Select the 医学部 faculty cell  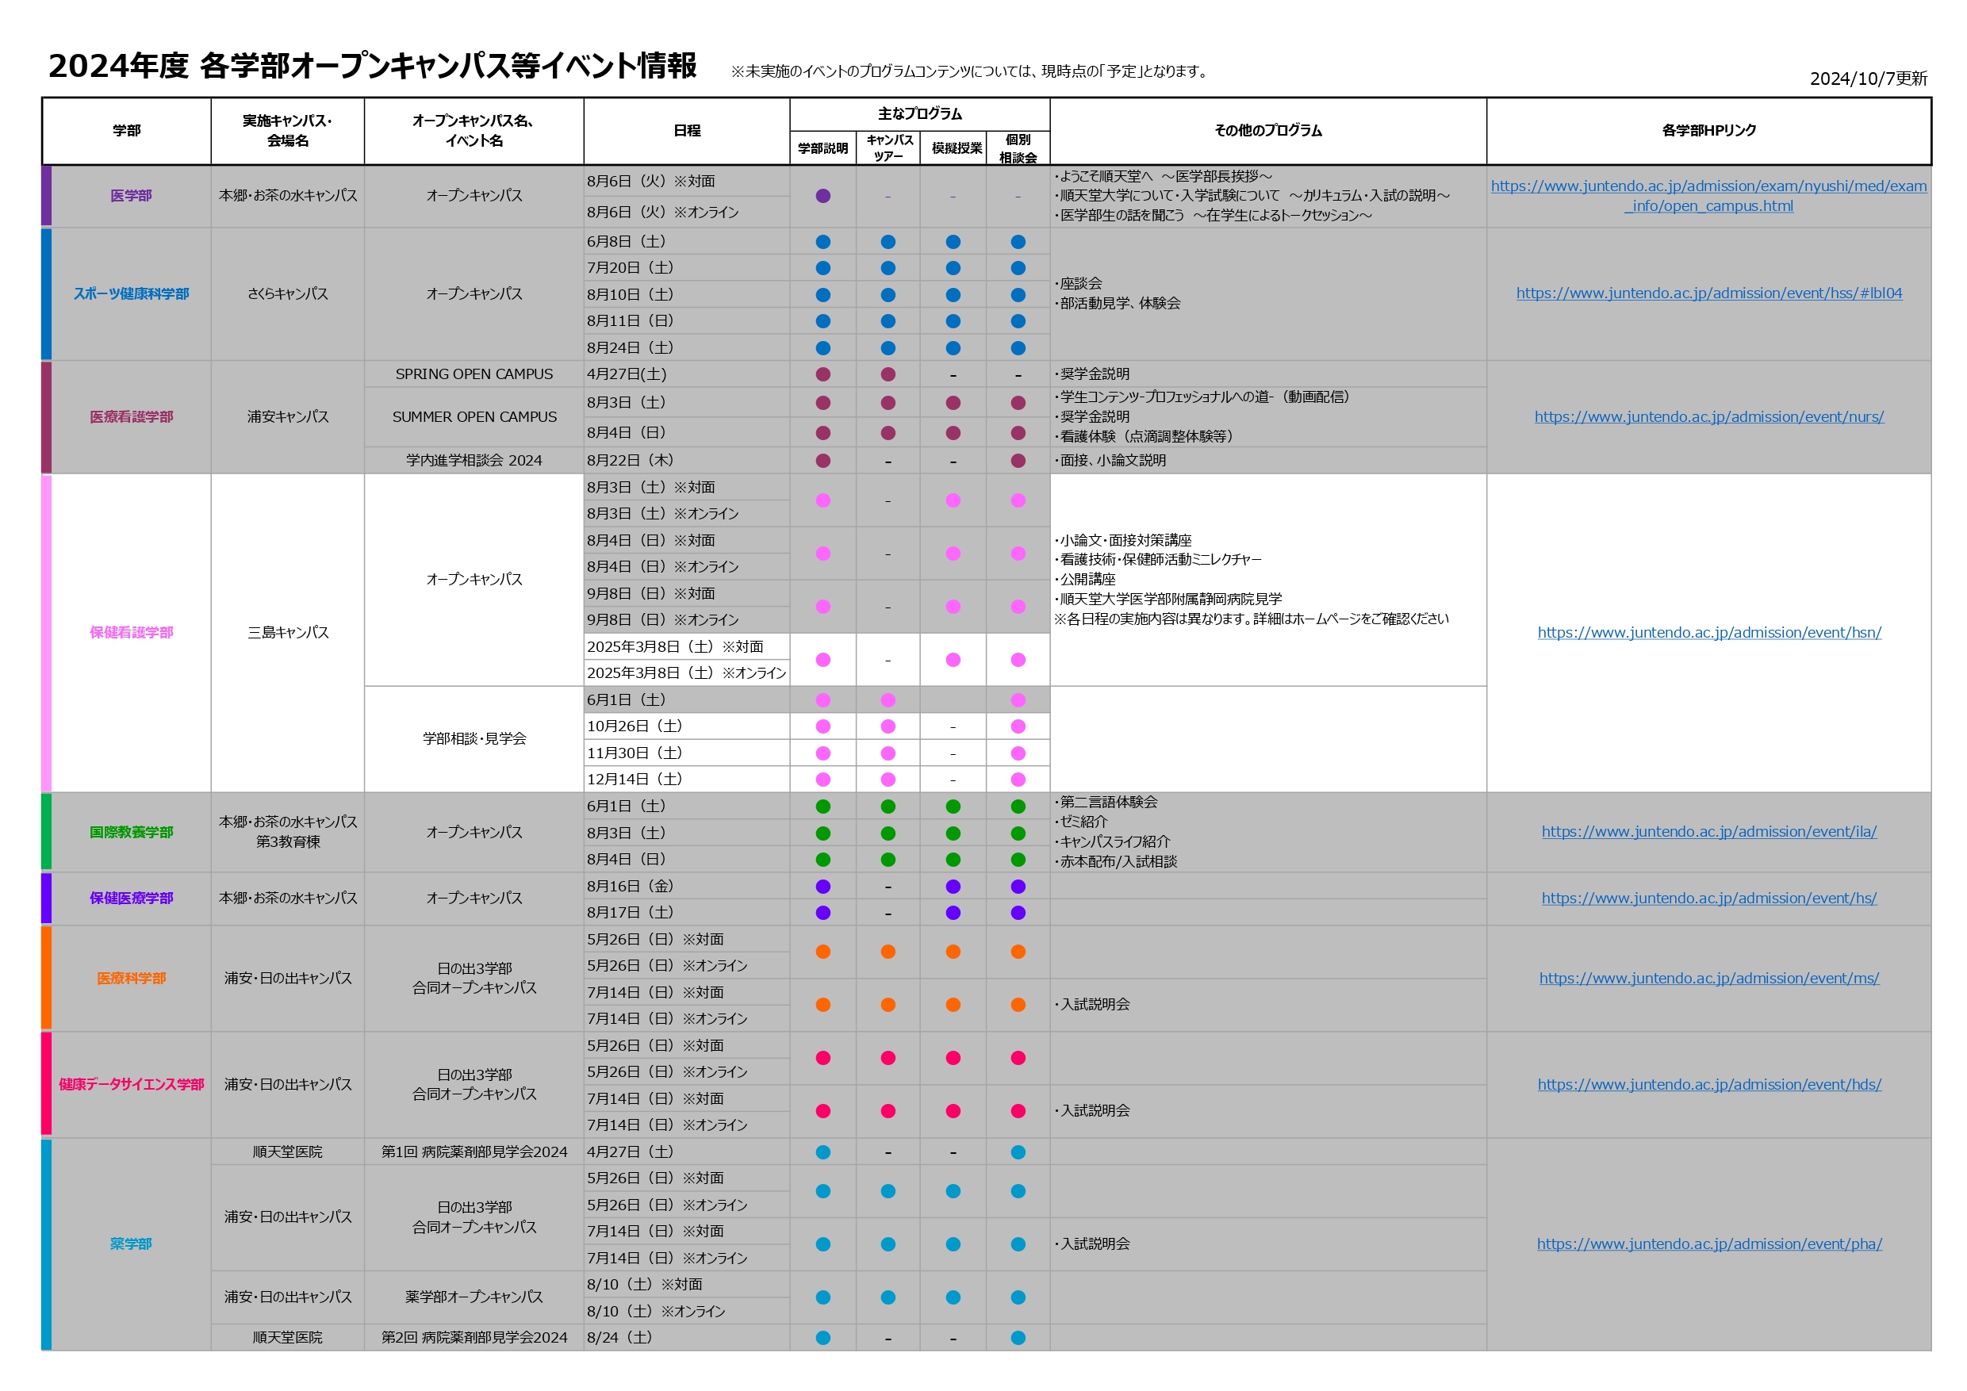click(x=131, y=196)
